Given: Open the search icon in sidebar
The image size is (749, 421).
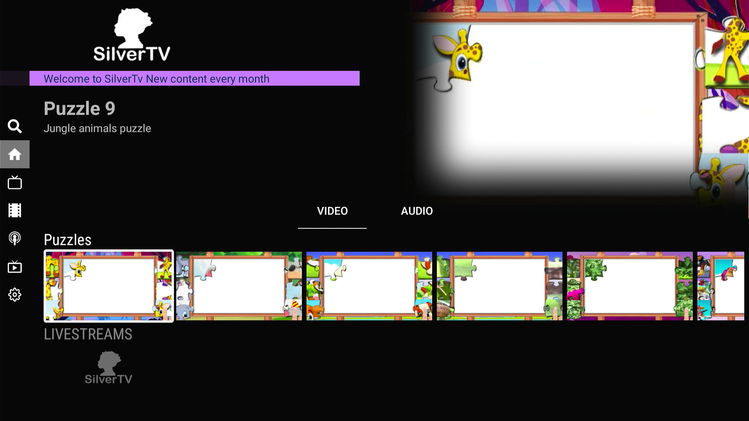Looking at the screenshot, I should click(x=15, y=126).
